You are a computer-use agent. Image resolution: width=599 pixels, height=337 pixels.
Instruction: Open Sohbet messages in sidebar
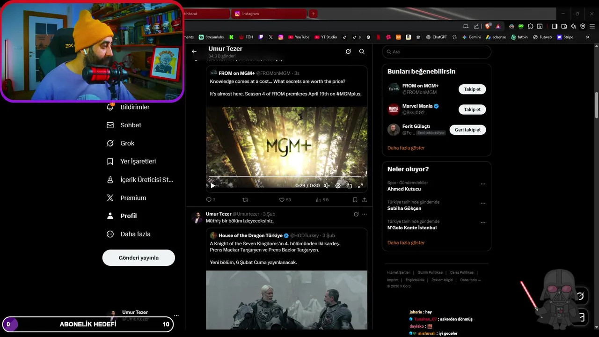[124, 125]
